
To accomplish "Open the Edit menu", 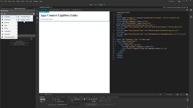I will pos(9,1).
